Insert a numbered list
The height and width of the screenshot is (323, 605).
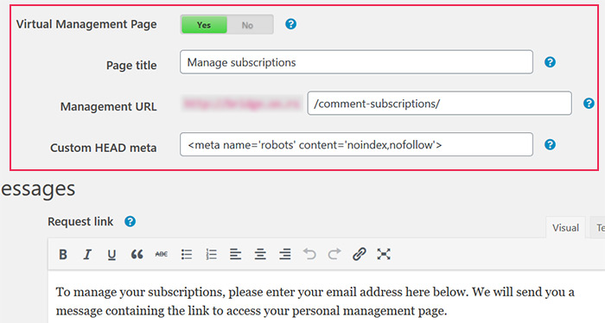pos(211,255)
